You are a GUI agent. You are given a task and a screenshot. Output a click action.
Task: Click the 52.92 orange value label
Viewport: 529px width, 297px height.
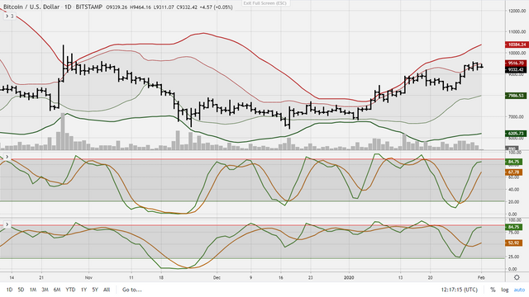513,243
